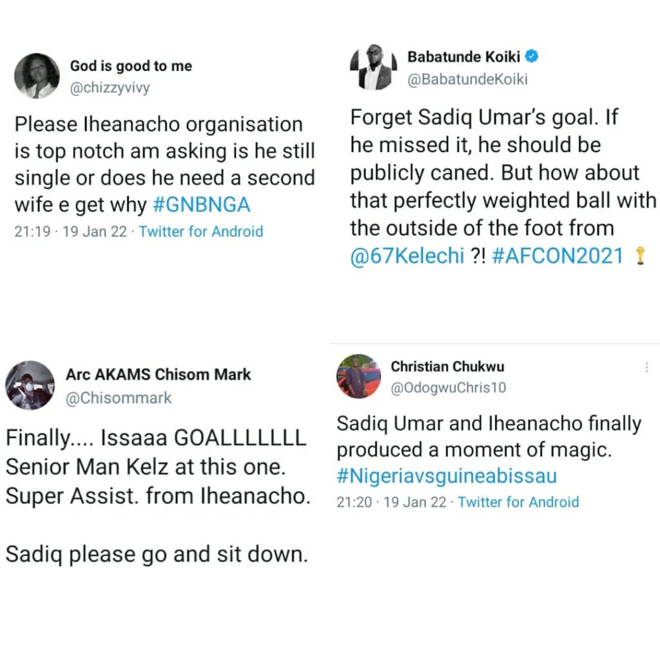Click Babatunde Koiki's blue verified badge
This screenshot has width=660, height=660.
(x=532, y=57)
